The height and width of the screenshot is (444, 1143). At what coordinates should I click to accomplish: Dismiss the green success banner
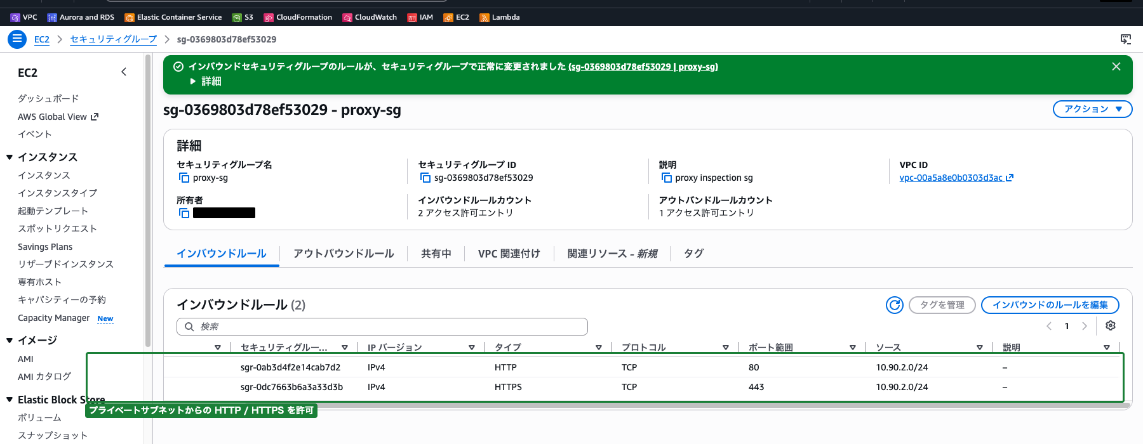pos(1116,67)
